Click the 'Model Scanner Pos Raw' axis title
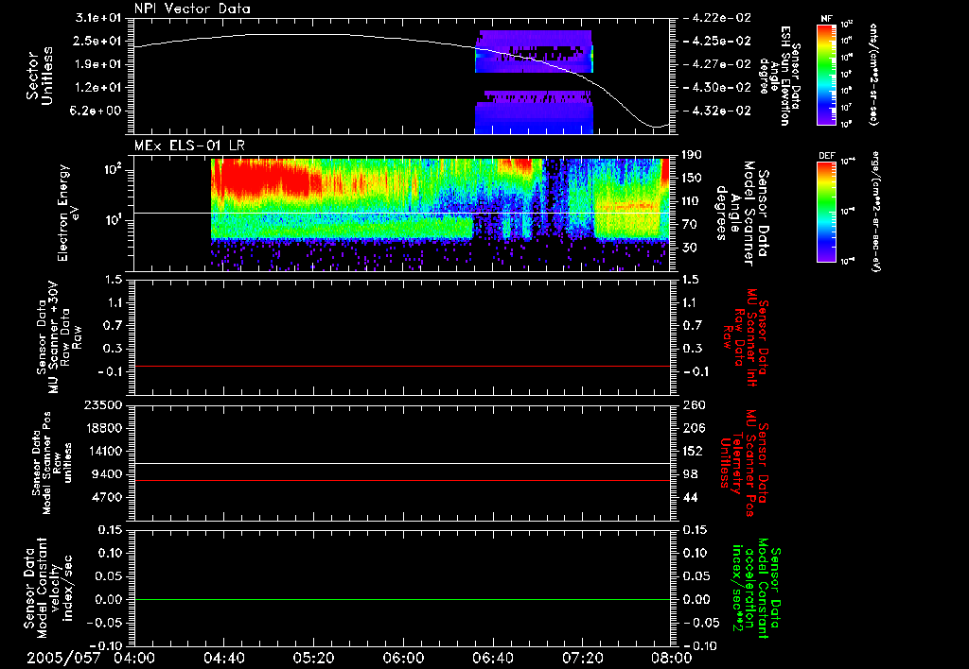Viewport: 969px width, 669px height. 51,463
